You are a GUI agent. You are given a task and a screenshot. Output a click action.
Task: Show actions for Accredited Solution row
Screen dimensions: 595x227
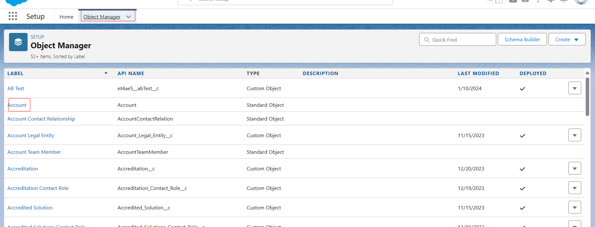pyautogui.click(x=574, y=207)
